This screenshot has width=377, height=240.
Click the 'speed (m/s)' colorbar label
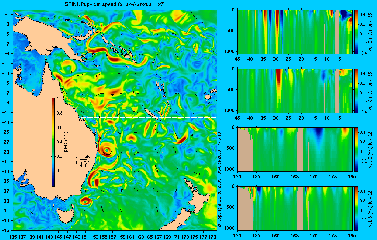pyautogui.click(x=66, y=143)
